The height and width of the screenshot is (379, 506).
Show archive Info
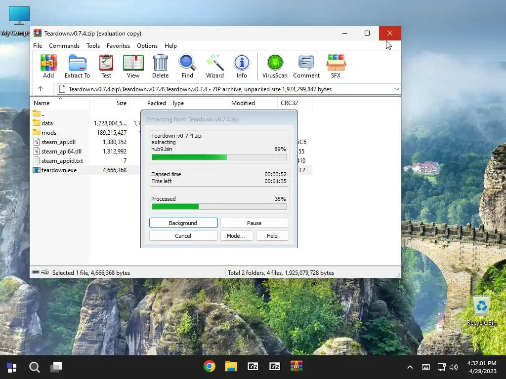tap(242, 66)
